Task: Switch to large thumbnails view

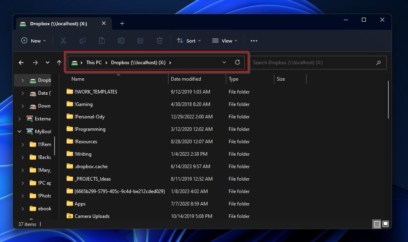Action: [385, 224]
